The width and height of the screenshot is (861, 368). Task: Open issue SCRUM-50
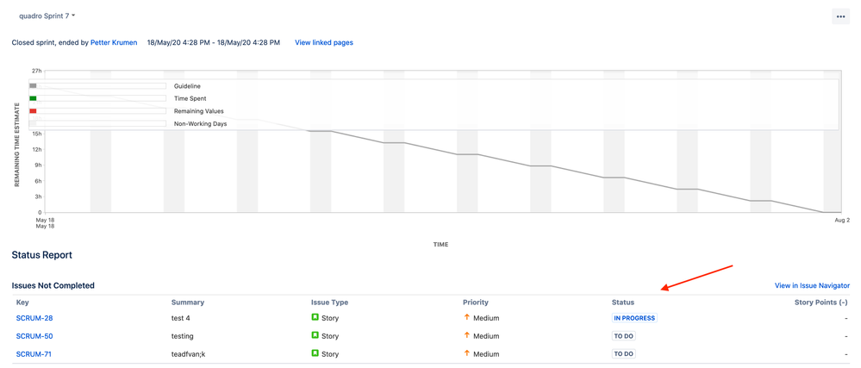(x=34, y=336)
